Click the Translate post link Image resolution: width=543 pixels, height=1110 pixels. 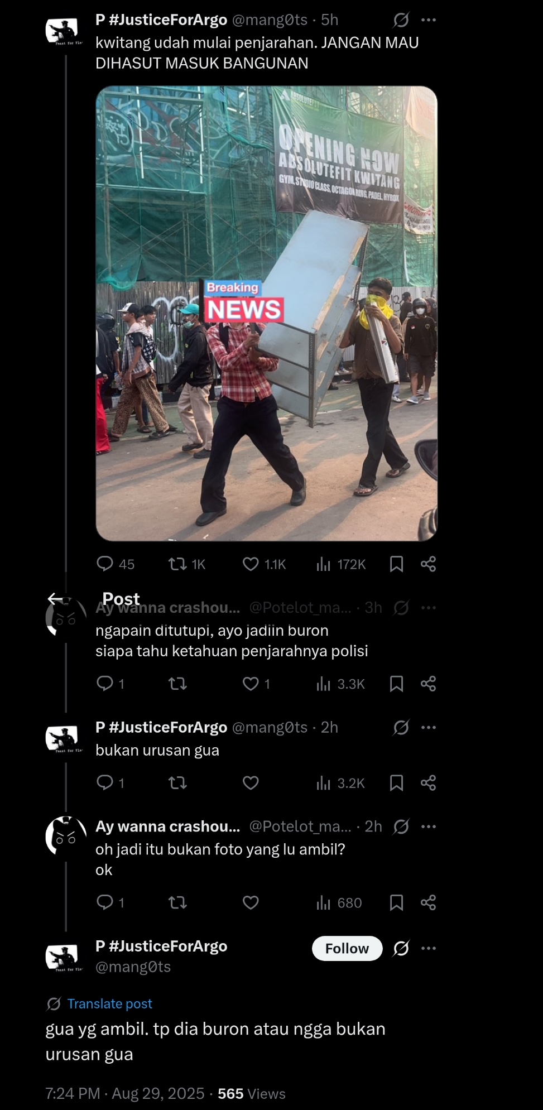pyautogui.click(x=109, y=1003)
